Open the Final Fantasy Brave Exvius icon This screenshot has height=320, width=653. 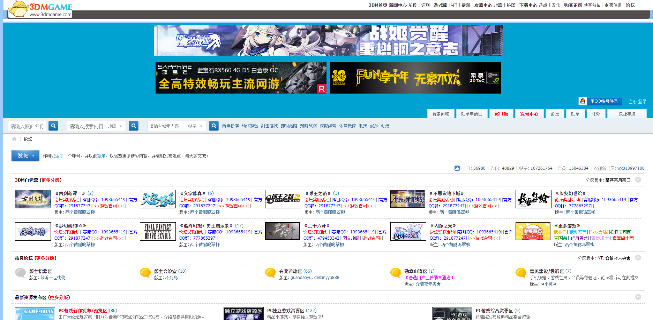(x=158, y=232)
